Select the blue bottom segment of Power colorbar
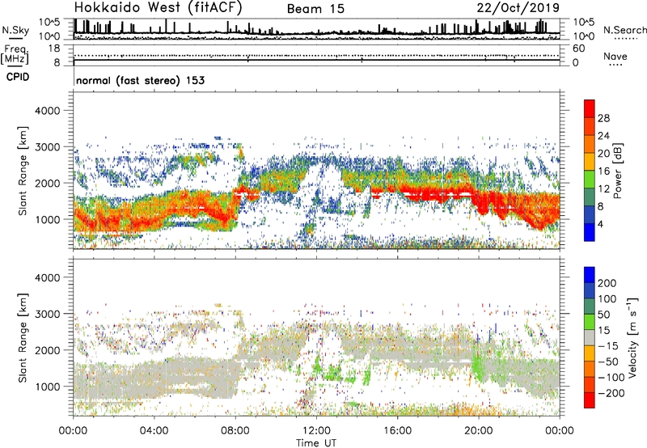The width and height of the screenshot is (647, 448). (x=590, y=232)
